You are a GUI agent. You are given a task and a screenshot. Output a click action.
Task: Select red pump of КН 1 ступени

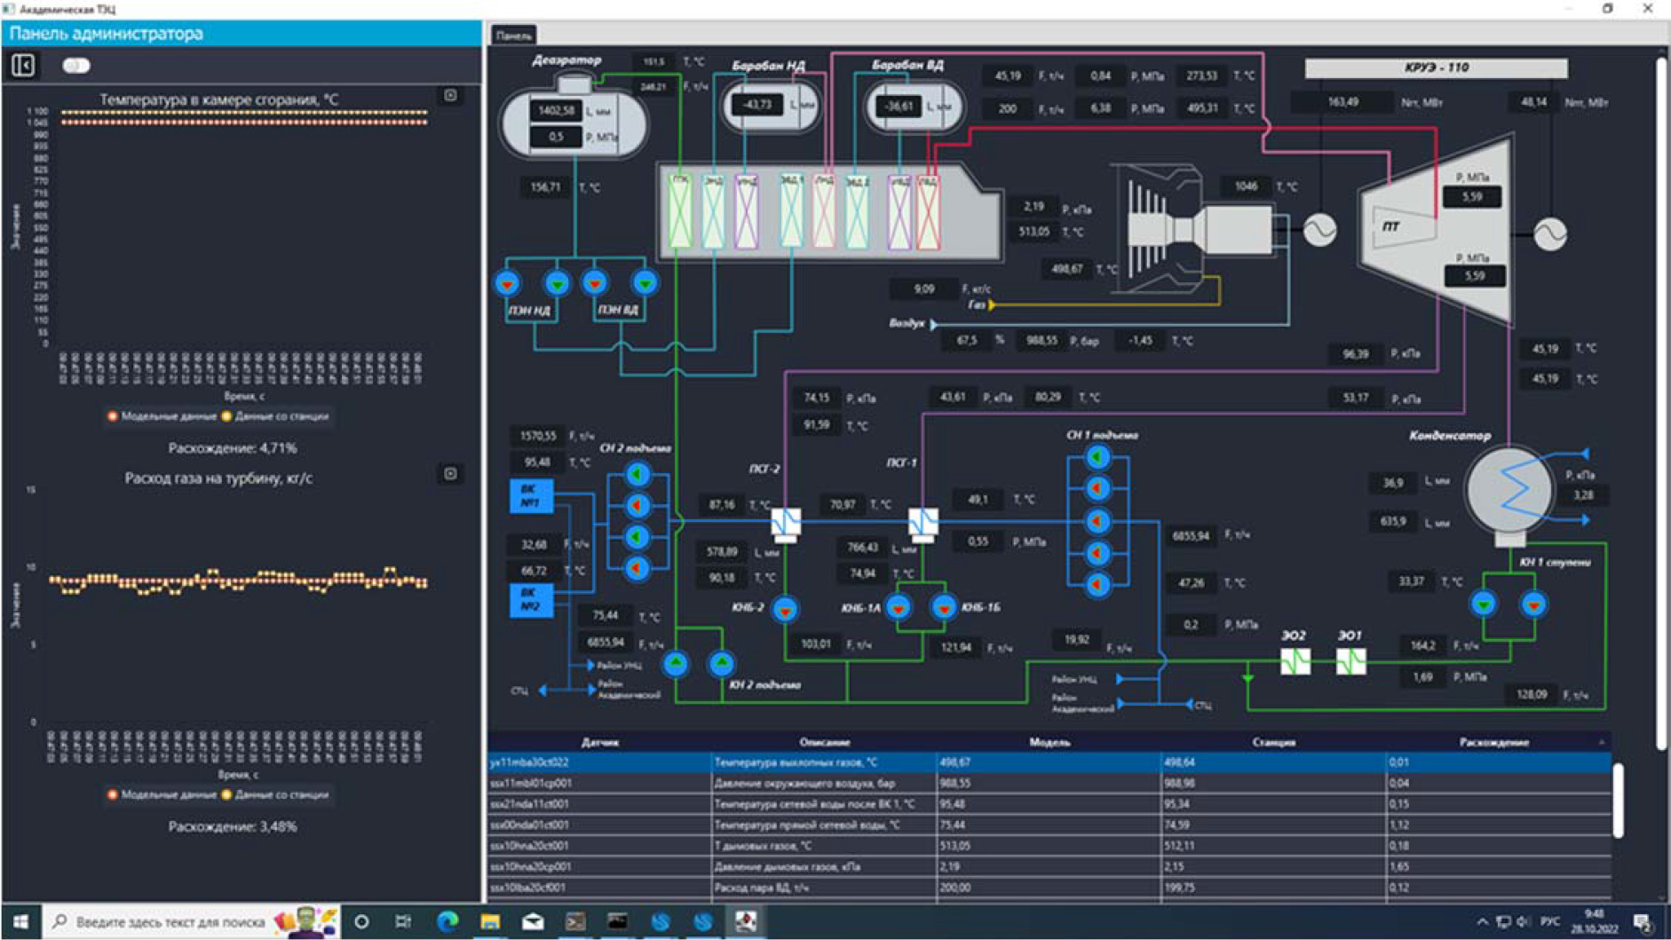1534,604
